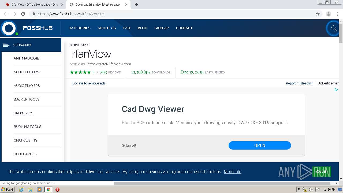Screen dimensions: 343x193
Task: Open the 793 REVIEWS link
Action: pos(110,72)
